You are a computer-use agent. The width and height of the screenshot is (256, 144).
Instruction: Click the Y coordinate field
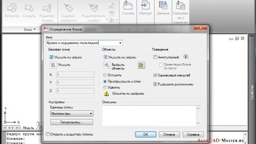(75, 82)
